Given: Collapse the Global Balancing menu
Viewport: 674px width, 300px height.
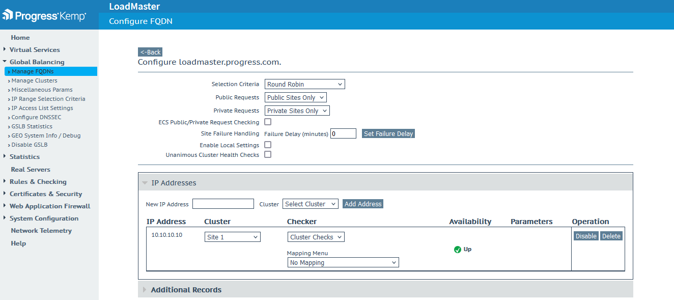Looking at the screenshot, I should [x=37, y=62].
